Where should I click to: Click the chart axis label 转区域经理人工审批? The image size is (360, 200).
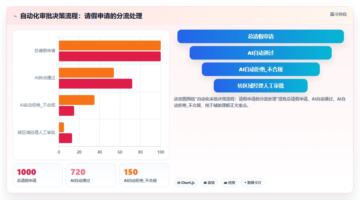pos(37,132)
